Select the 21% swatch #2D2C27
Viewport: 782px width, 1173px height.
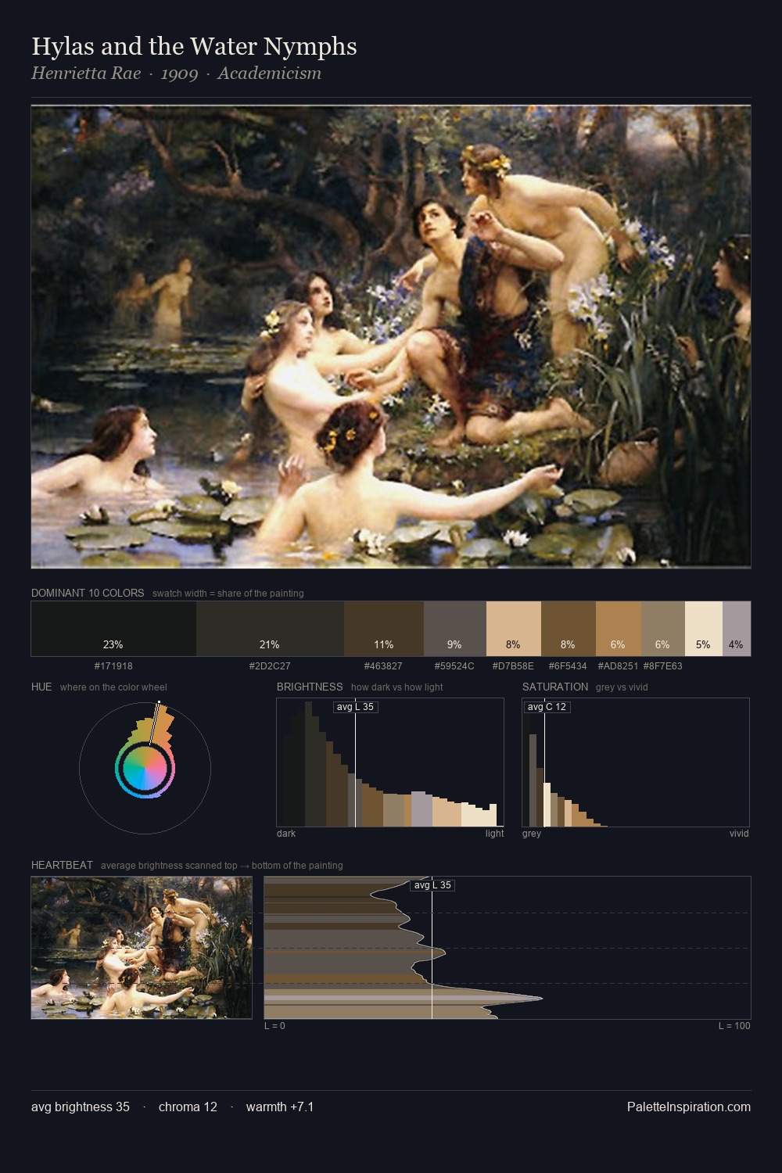pyautogui.click(x=270, y=629)
